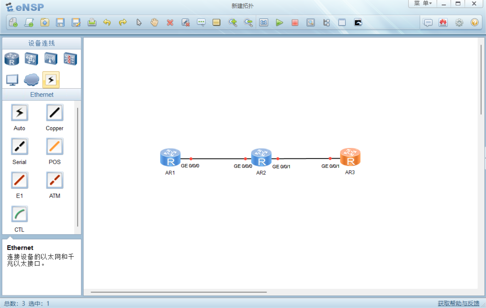Open the Huawei website icon
Viewport: 486px width, 308px height.
click(443, 23)
